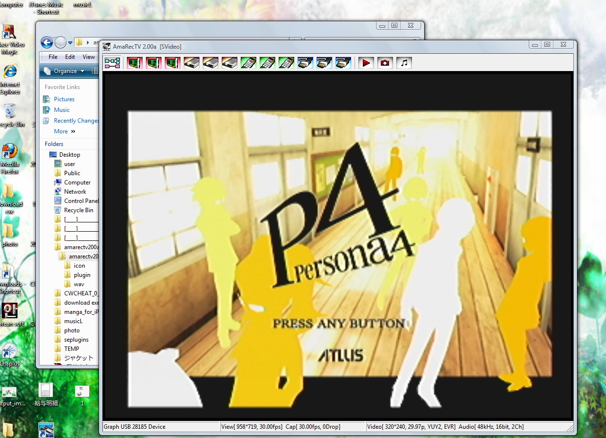
Task: Click the Persona 4 video preview
Action: tap(339, 246)
